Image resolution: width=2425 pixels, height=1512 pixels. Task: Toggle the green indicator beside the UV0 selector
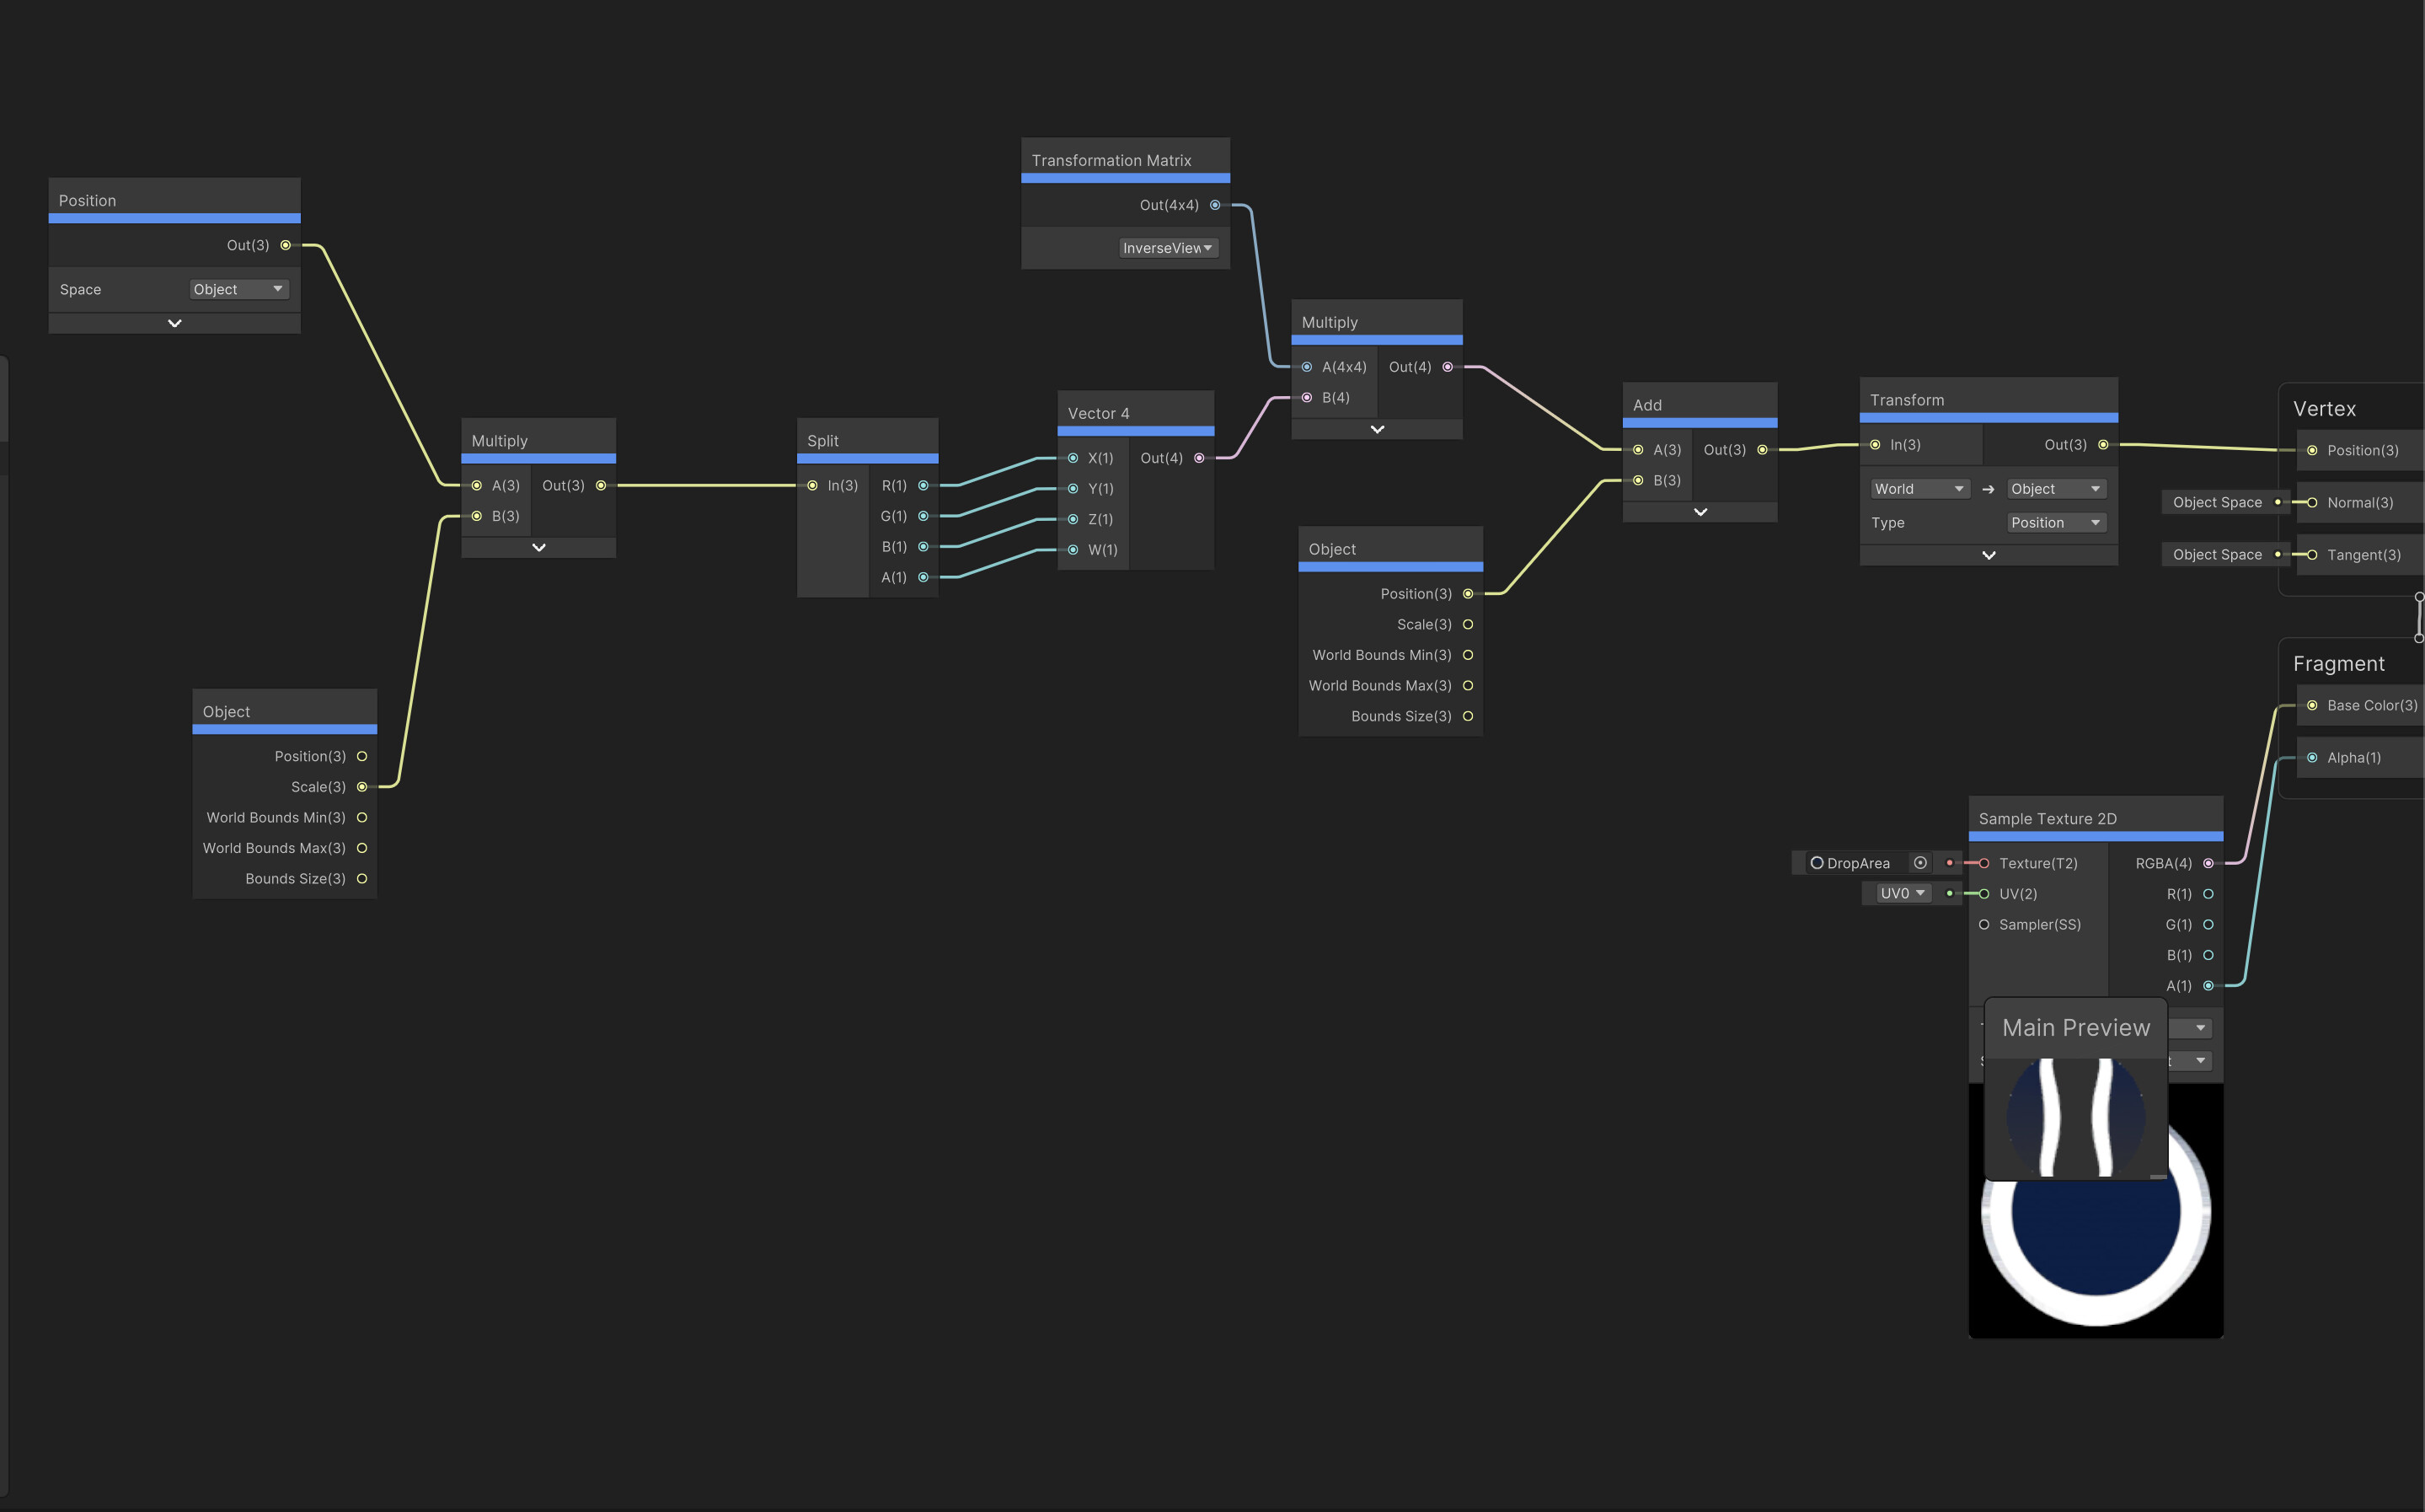tap(1949, 893)
